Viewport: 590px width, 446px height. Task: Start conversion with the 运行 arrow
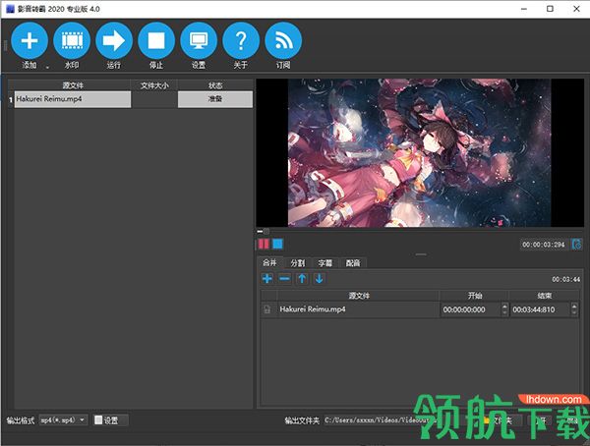(x=114, y=40)
